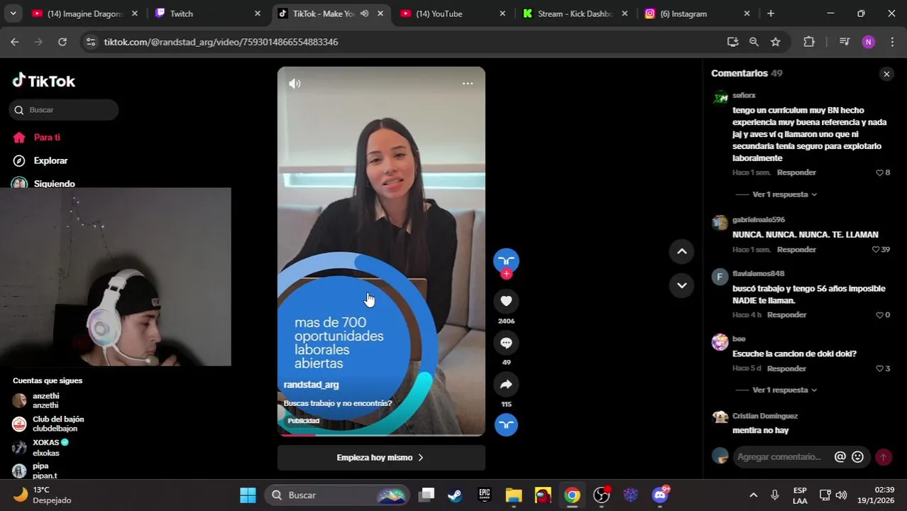Open the tab search dropdown
Viewport: 907px width, 511px height.
click(x=13, y=13)
